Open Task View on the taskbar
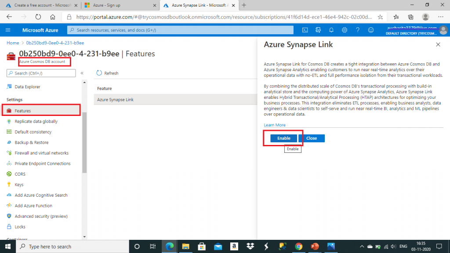Screen dimensions: 450x253 (x=152, y=246)
